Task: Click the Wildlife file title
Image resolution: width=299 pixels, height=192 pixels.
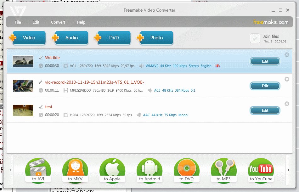Action: pyautogui.click(x=52, y=58)
